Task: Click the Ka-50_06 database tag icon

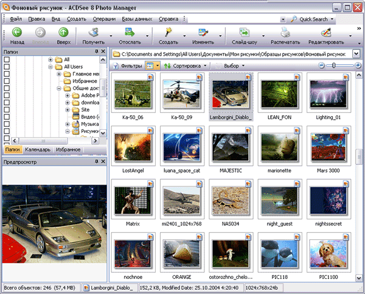Action: (x=150, y=77)
